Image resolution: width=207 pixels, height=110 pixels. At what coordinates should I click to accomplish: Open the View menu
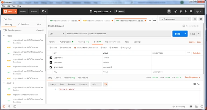click(x=13, y=6)
